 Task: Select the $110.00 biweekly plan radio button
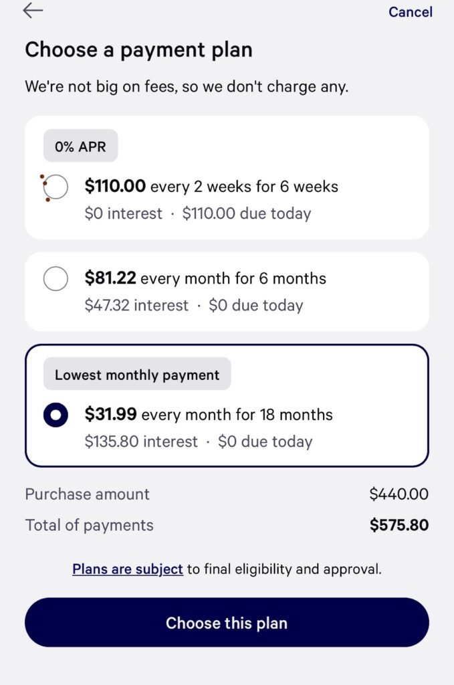pyautogui.click(x=55, y=187)
